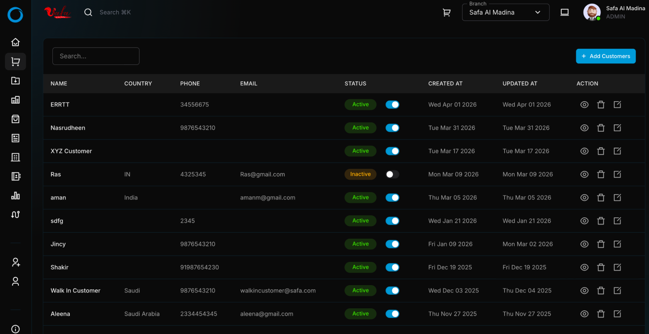Edit the XYZ Customer entry
Screen dimensions: 649x334
click(617, 151)
